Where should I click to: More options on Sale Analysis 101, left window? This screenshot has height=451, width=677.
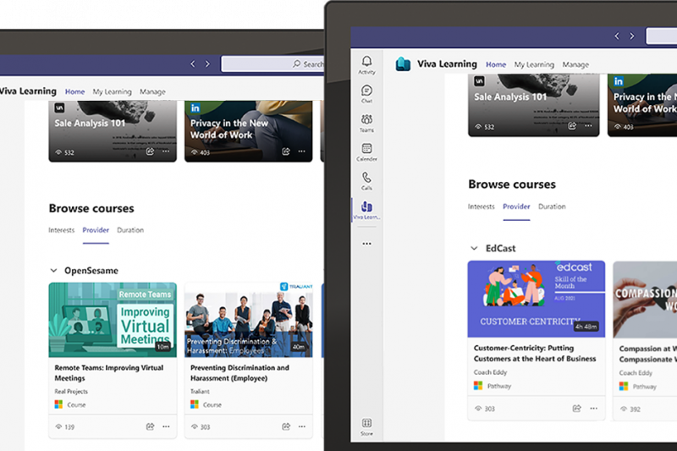tap(166, 151)
